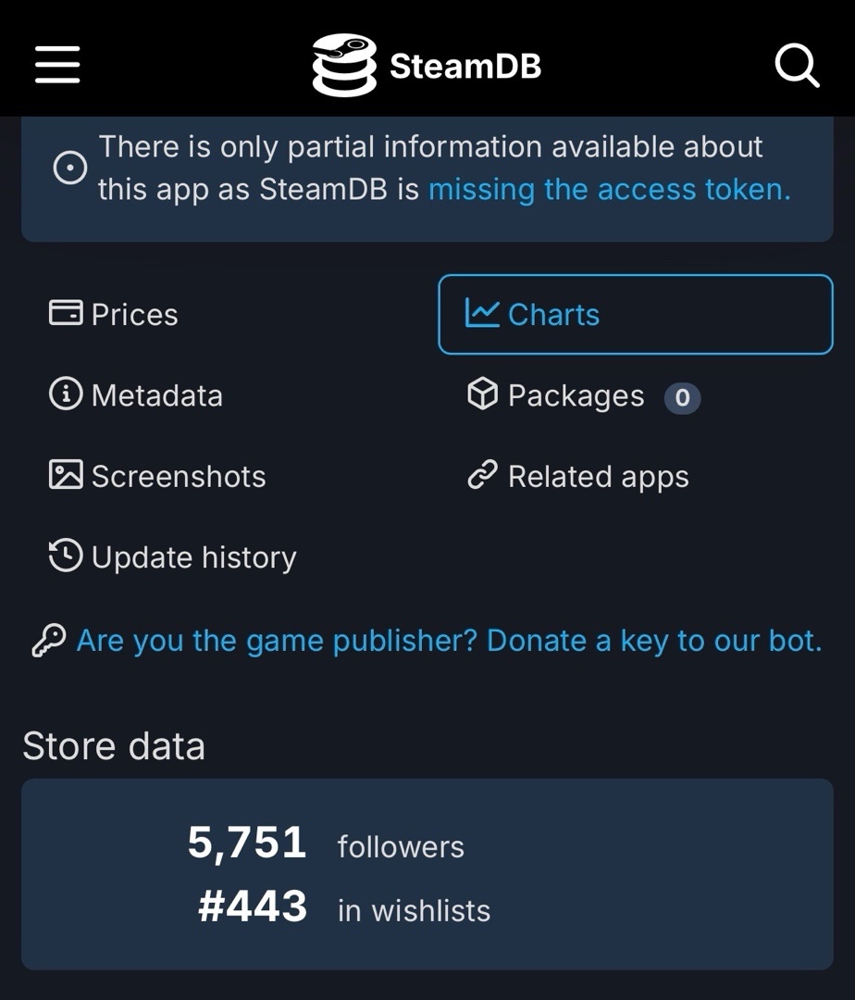Click the Packages count badge
855x1000 pixels.
[x=682, y=398]
